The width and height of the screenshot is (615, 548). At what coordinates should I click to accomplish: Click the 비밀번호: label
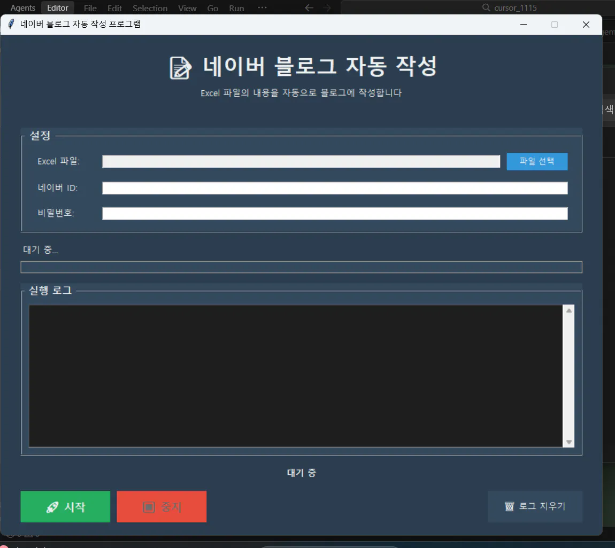(x=56, y=213)
